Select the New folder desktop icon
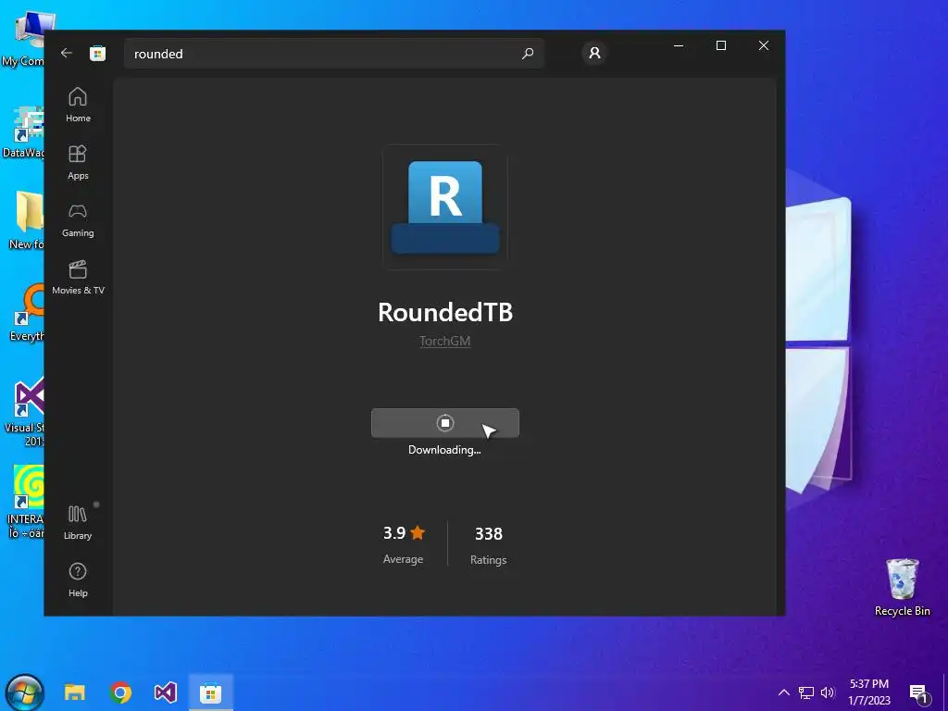Viewport: 948px width, 711px height. pos(25,220)
